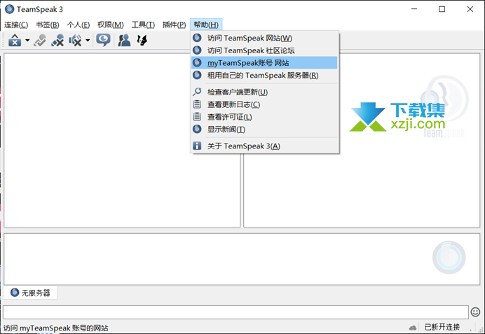This screenshot has width=485, height=334.
Task: Close the 帮助(H) menu from the menu bar
Action: coord(206,25)
